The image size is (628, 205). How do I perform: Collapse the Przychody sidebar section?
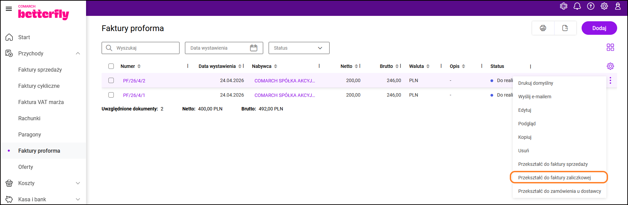[x=78, y=53]
